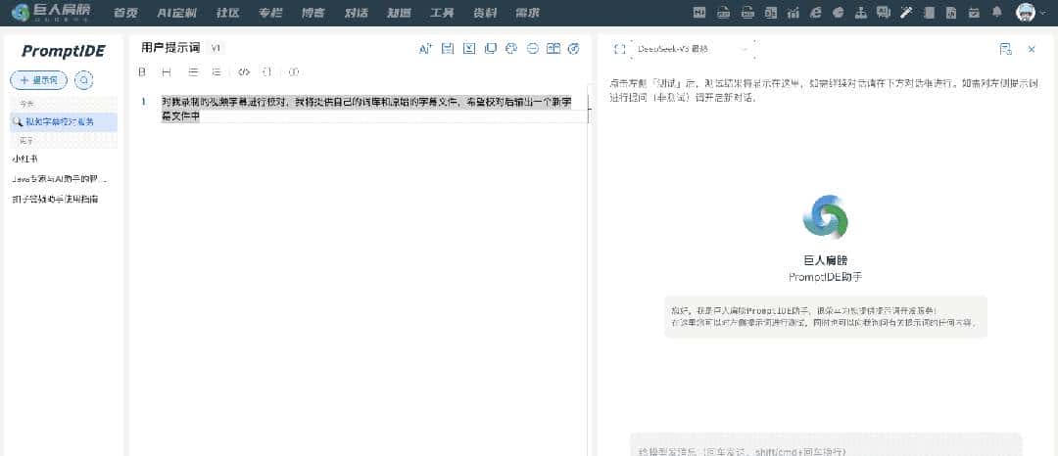Open the DeepSeek-V3 model dropdown

(692, 49)
